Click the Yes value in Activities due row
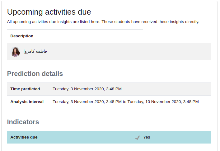 (x=147, y=137)
